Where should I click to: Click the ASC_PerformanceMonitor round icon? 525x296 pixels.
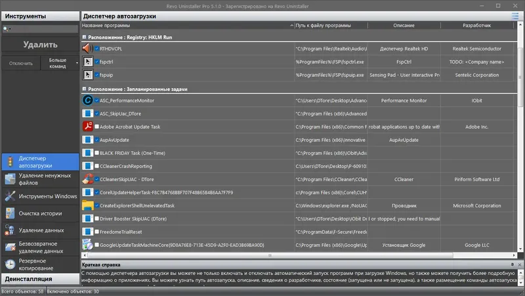point(87,100)
